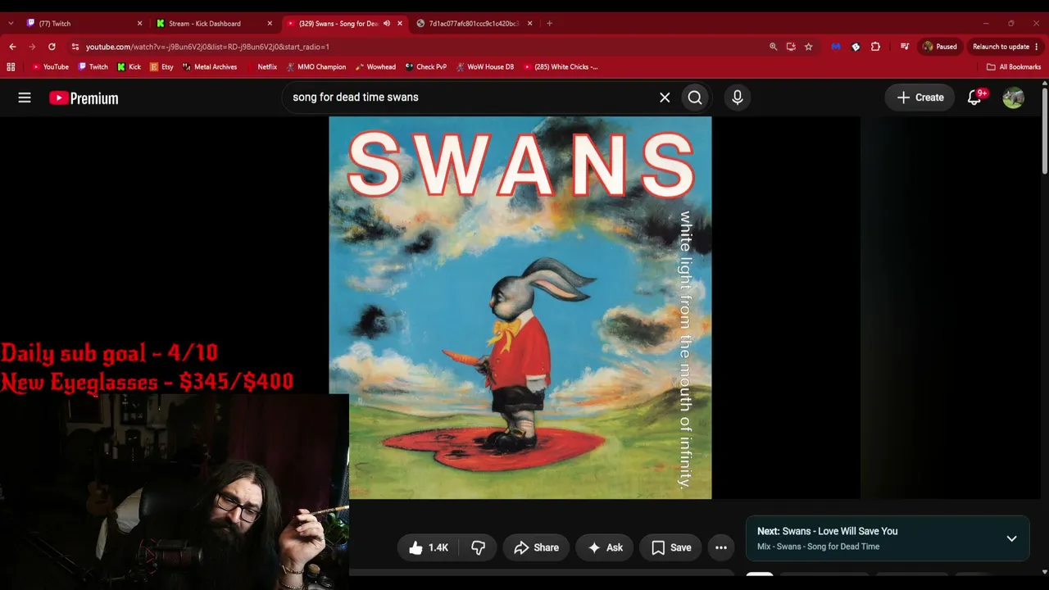Close the Swans YouTube tab

click(x=400, y=23)
